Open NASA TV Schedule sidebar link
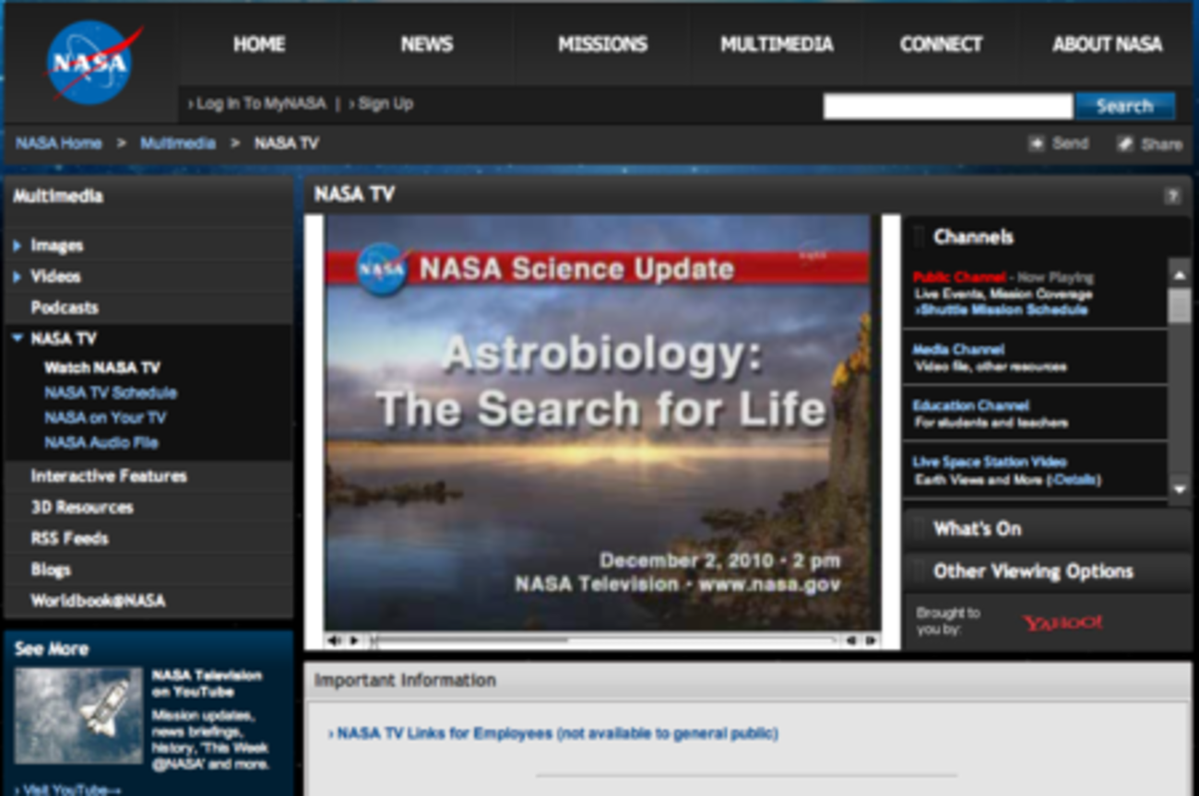The height and width of the screenshot is (796, 1199). point(111,392)
